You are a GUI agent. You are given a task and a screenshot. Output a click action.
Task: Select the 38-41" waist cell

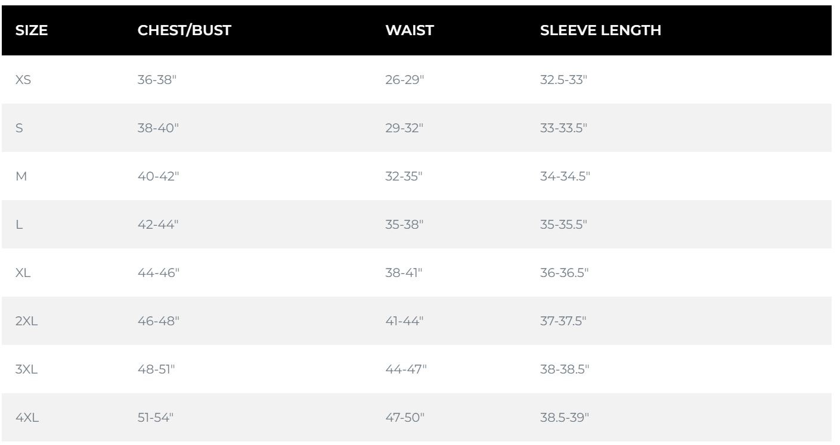pyautogui.click(x=404, y=273)
